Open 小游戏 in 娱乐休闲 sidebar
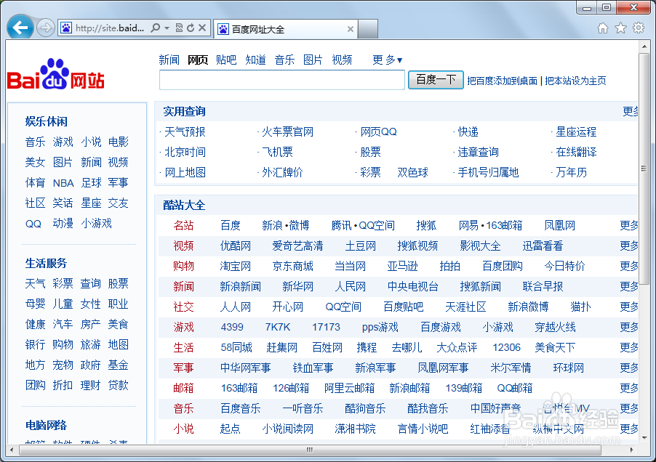Viewport: 656px width, 462px height. (x=96, y=224)
